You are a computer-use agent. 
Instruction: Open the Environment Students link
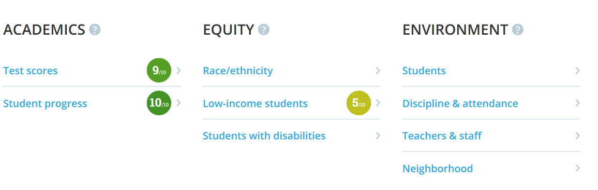[424, 71]
